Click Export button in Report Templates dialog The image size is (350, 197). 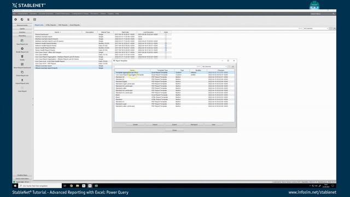tap(174, 124)
